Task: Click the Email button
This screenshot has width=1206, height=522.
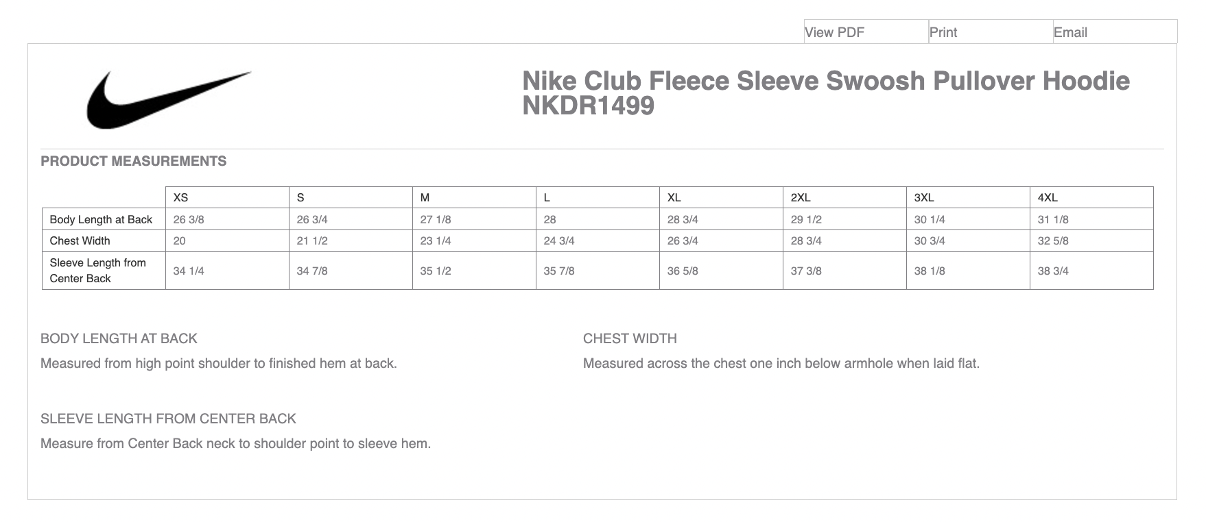Action: pyautogui.click(x=1070, y=32)
